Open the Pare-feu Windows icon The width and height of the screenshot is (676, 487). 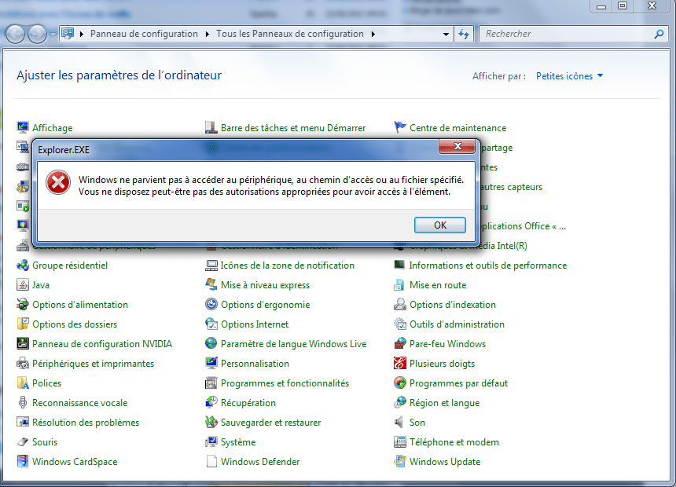[x=399, y=343]
